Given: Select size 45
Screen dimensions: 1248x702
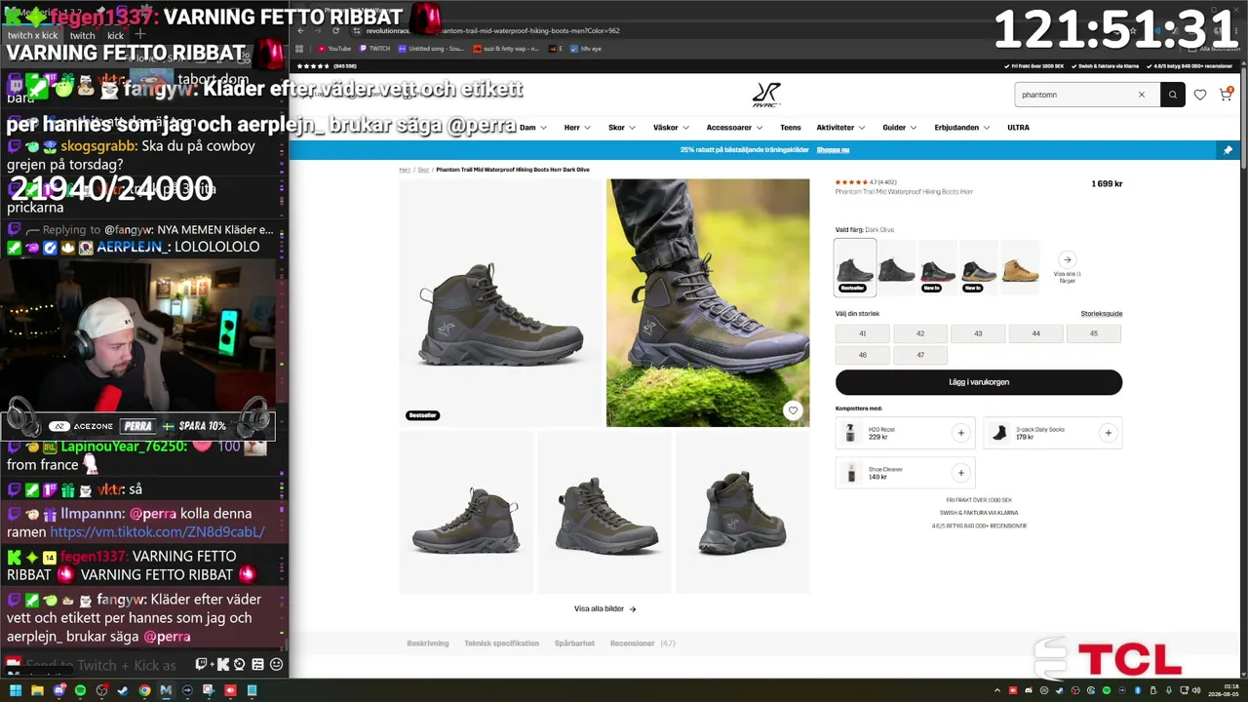Looking at the screenshot, I should (1094, 333).
